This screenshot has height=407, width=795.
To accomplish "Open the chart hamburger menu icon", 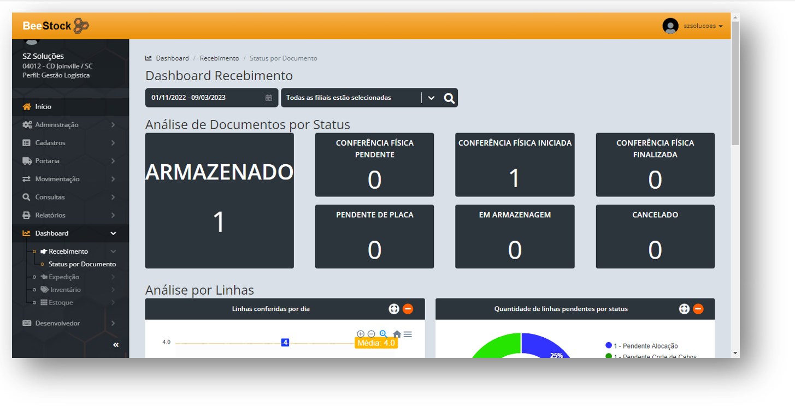I will pos(408,334).
